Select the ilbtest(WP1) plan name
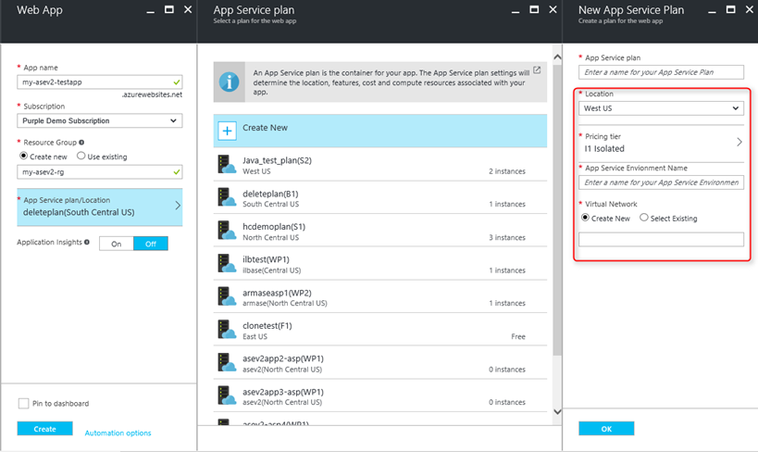This screenshot has width=758, height=452. 266,259
